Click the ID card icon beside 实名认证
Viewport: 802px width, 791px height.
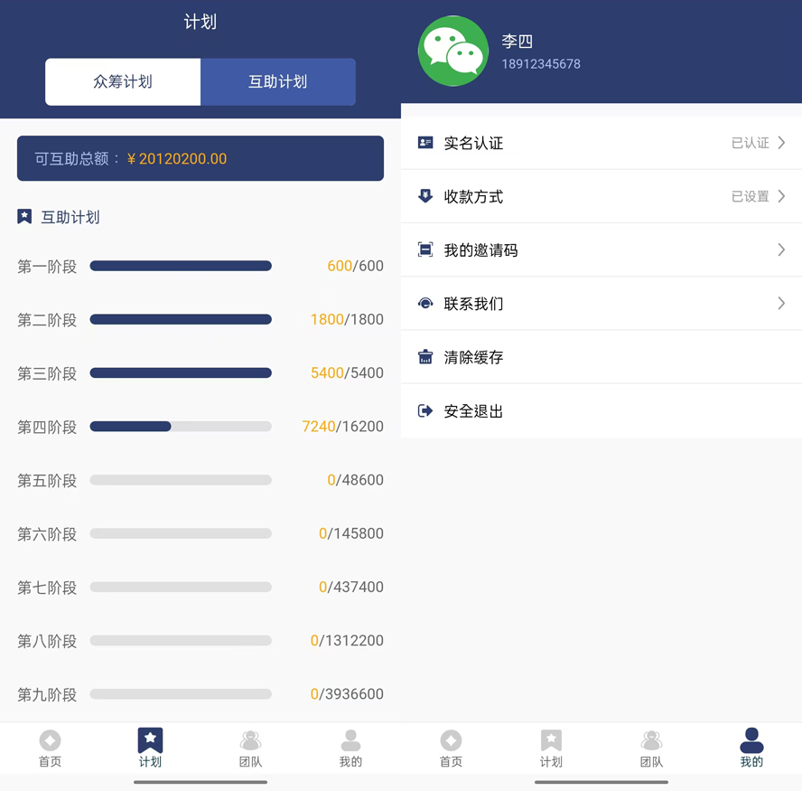coord(425,143)
